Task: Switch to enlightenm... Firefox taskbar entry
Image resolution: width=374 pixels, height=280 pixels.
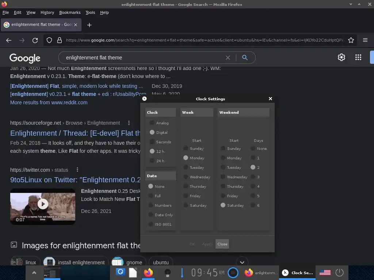Action: tap(261, 273)
